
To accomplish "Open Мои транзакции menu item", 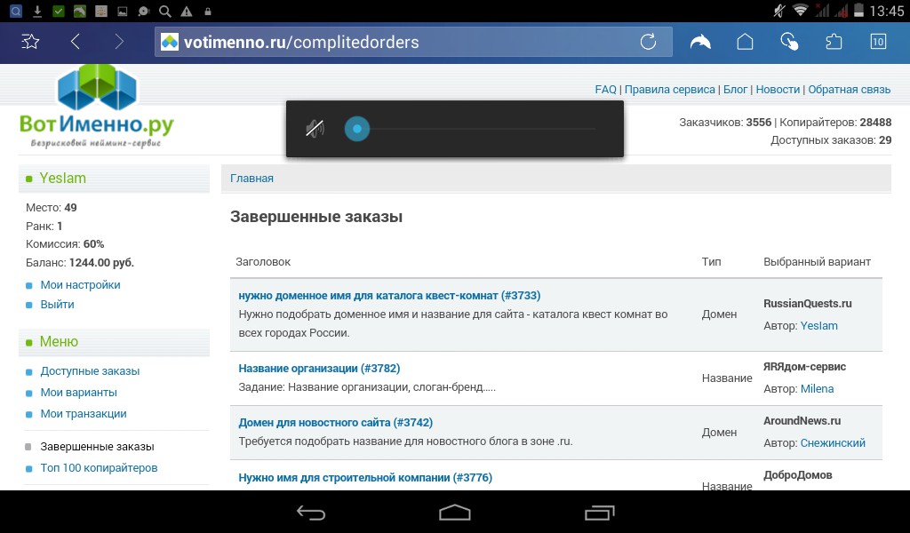I will tap(84, 414).
